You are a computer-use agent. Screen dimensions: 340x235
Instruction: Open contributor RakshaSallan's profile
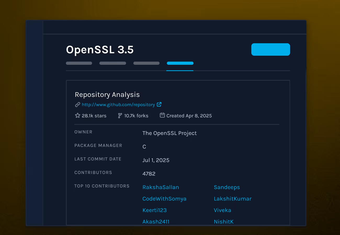coord(161,187)
